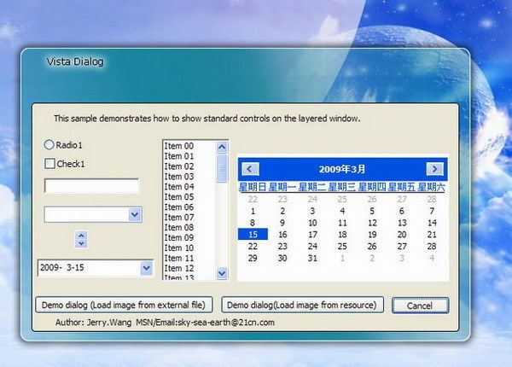The width and height of the screenshot is (512, 367).
Task: Pick March 31 in the calendar
Action: coord(312,259)
